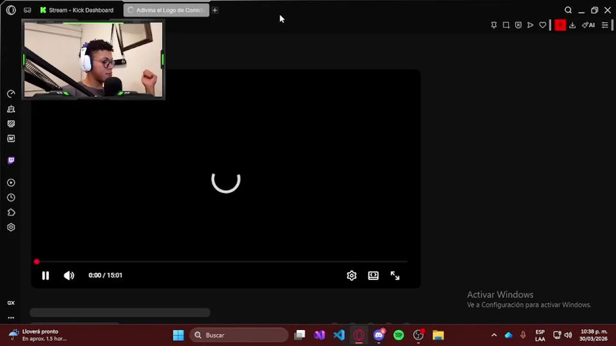
Task: Open the video player settings gear
Action: tap(352, 275)
